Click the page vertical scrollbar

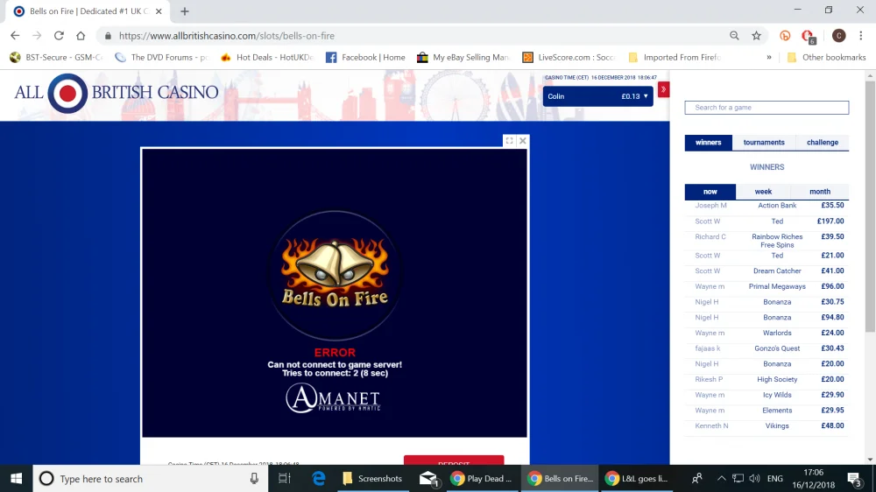(870, 207)
